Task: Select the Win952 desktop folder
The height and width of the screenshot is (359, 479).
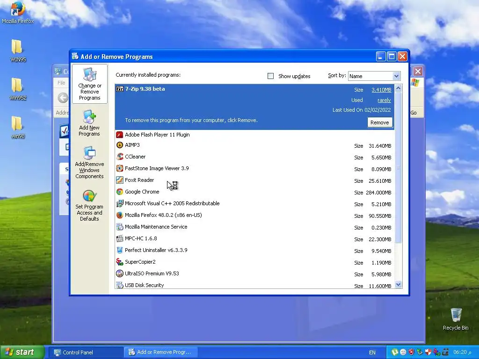Action: coord(18,89)
